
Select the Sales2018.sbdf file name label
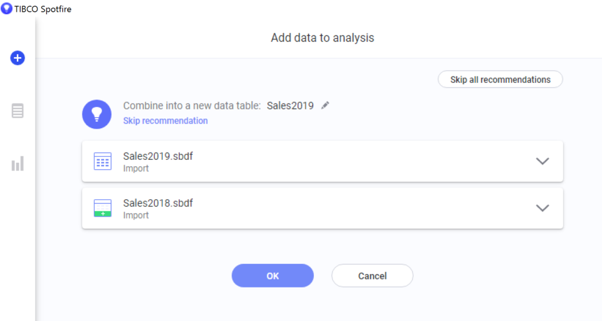[158, 203]
